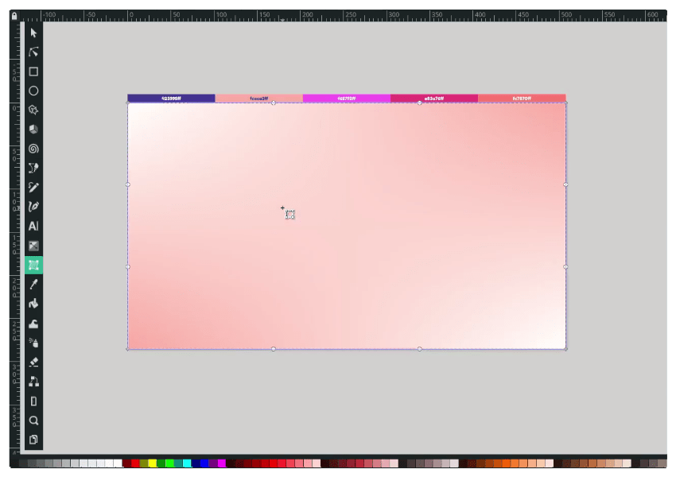Select the Star and polygon tool

point(33,110)
